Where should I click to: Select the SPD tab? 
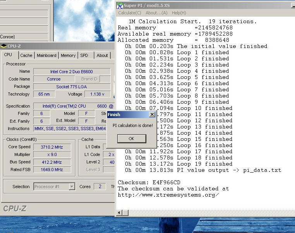click(84, 55)
